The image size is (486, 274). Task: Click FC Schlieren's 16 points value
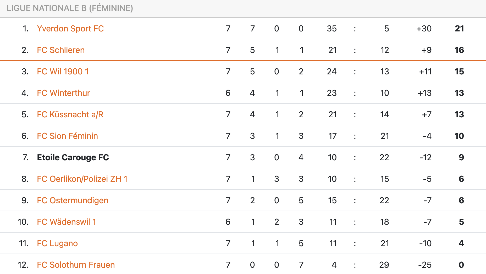[459, 50]
